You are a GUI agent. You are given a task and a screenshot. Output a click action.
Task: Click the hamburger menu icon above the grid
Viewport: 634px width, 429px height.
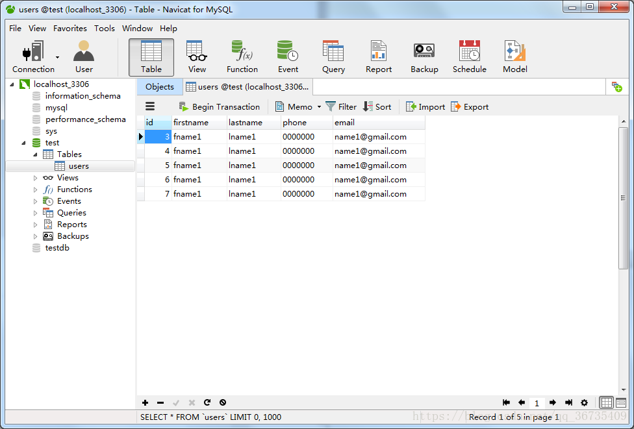(x=150, y=106)
